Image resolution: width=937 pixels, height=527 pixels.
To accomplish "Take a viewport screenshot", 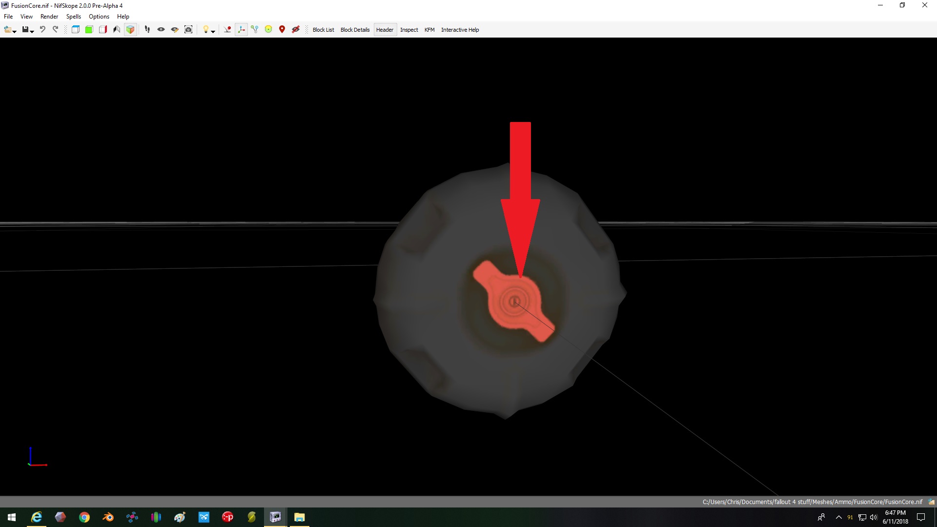I will (188, 30).
